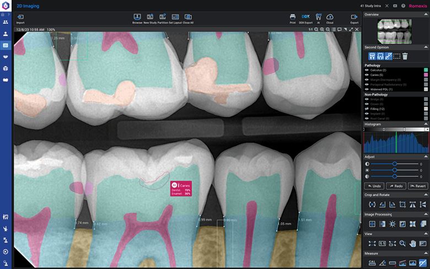The width and height of the screenshot is (430, 269).
Task: Choose the CAL calibration measure tool
Action: pyautogui.click(x=372, y=263)
